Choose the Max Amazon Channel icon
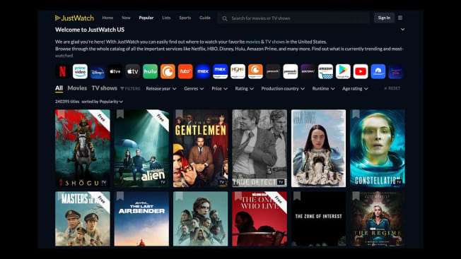This screenshot has width=461, height=259. [x=220, y=71]
